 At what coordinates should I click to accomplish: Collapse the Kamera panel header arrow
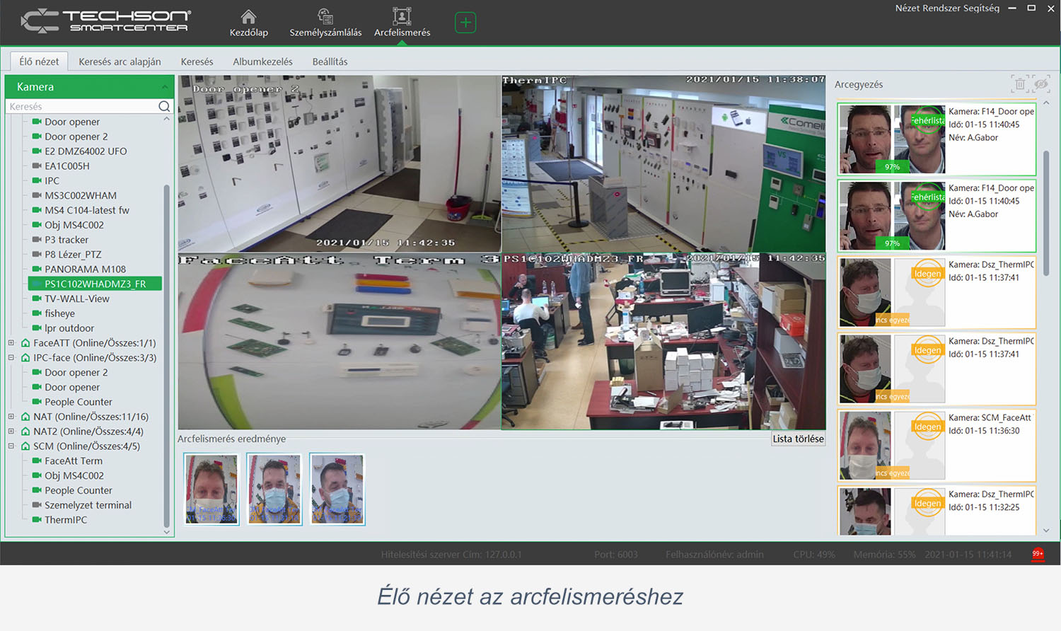[165, 87]
